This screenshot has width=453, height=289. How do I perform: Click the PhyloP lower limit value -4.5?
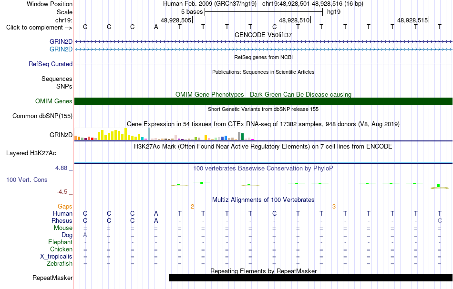click(62, 192)
